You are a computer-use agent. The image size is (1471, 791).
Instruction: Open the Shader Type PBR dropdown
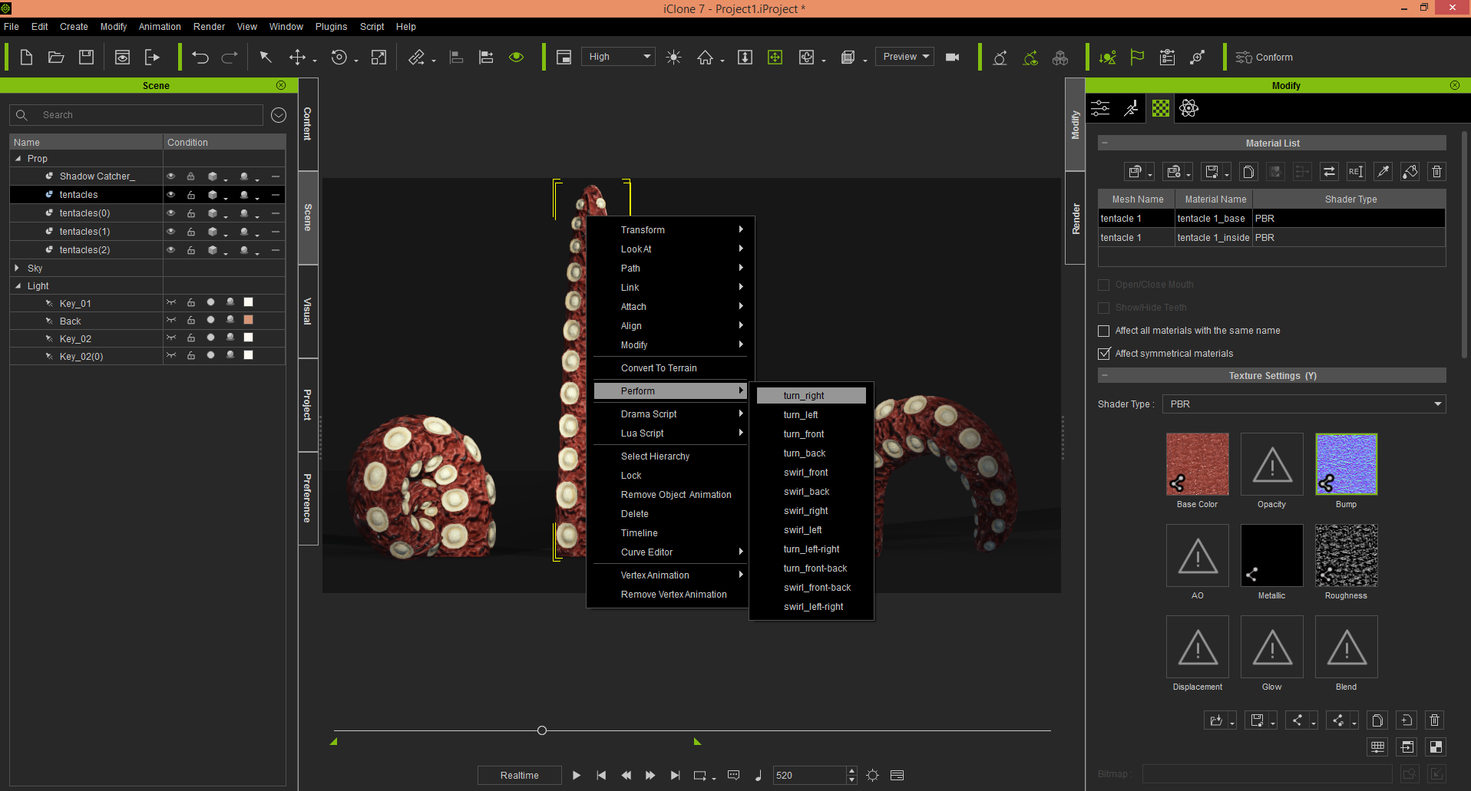1304,404
